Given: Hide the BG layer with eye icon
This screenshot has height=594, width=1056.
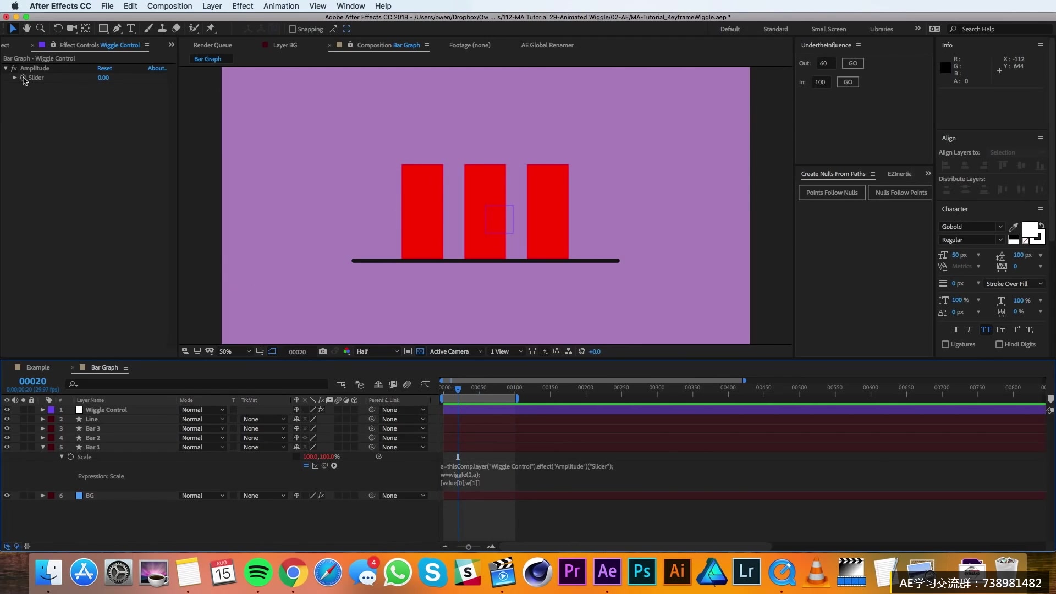Looking at the screenshot, I should coord(7,496).
